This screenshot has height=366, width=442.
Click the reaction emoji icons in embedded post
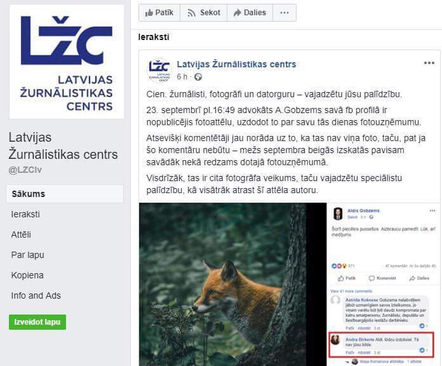tap(339, 266)
